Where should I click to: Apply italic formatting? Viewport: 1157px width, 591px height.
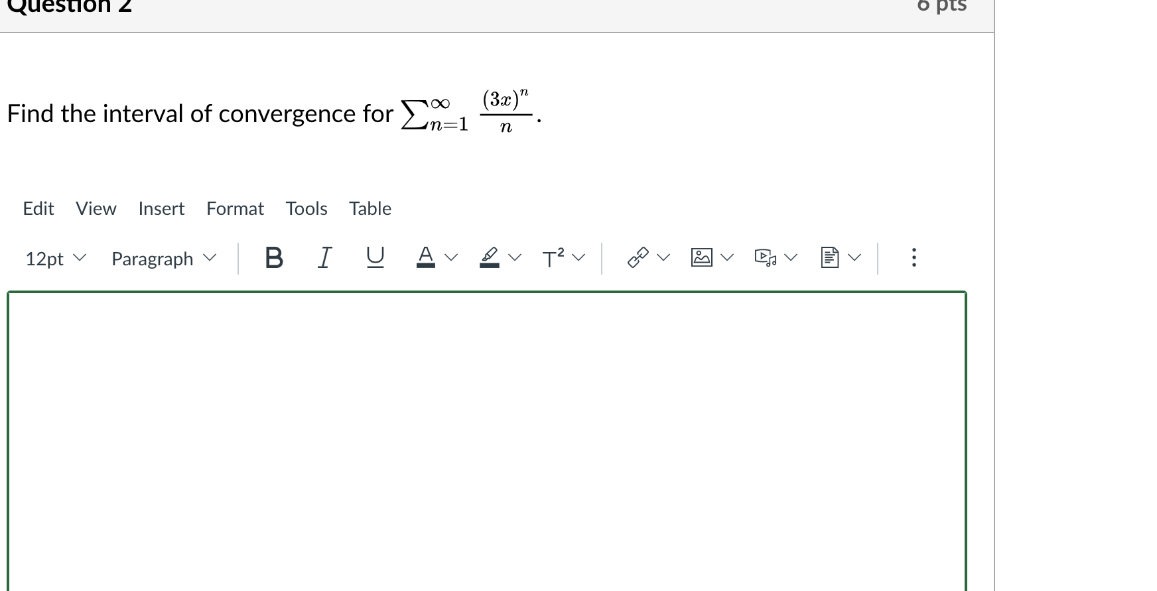(x=324, y=258)
